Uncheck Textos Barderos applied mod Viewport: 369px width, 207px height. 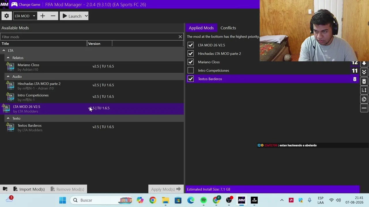[x=191, y=79]
